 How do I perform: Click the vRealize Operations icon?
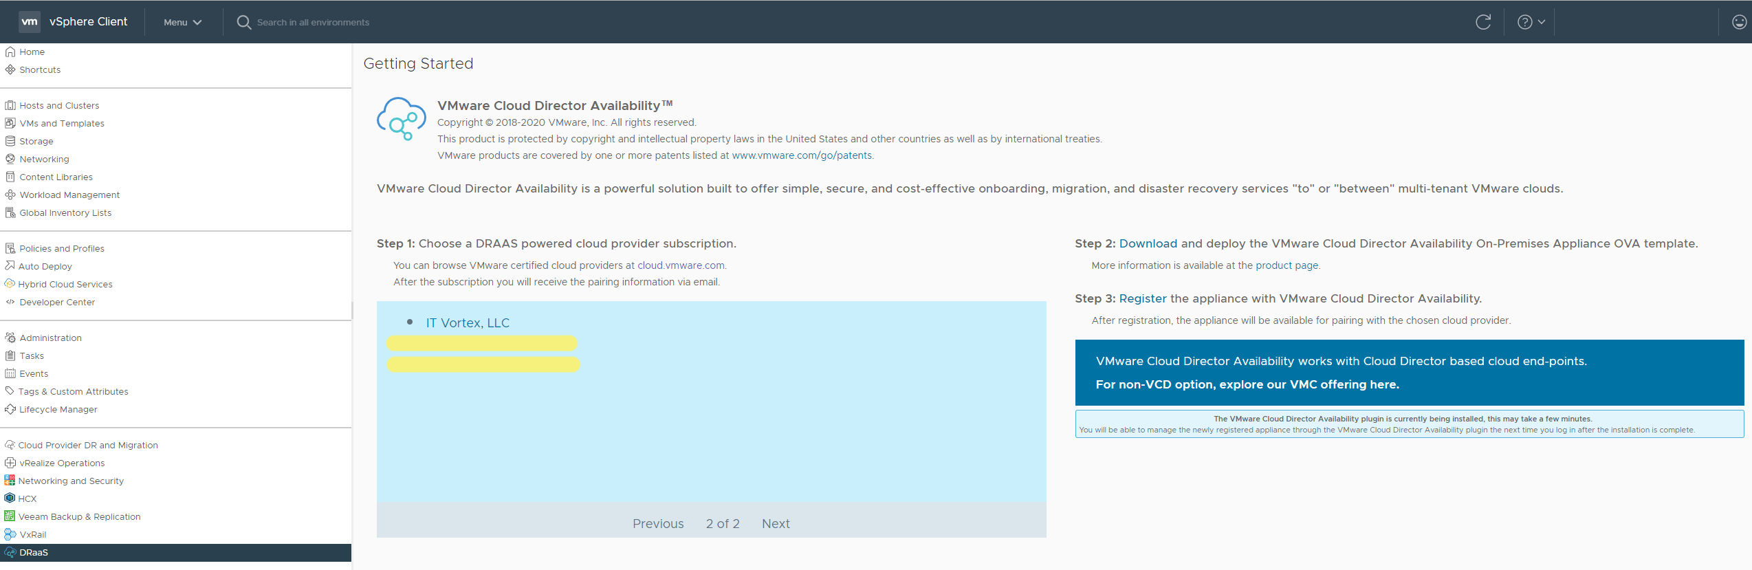pyautogui.click(x=10, y=463)
